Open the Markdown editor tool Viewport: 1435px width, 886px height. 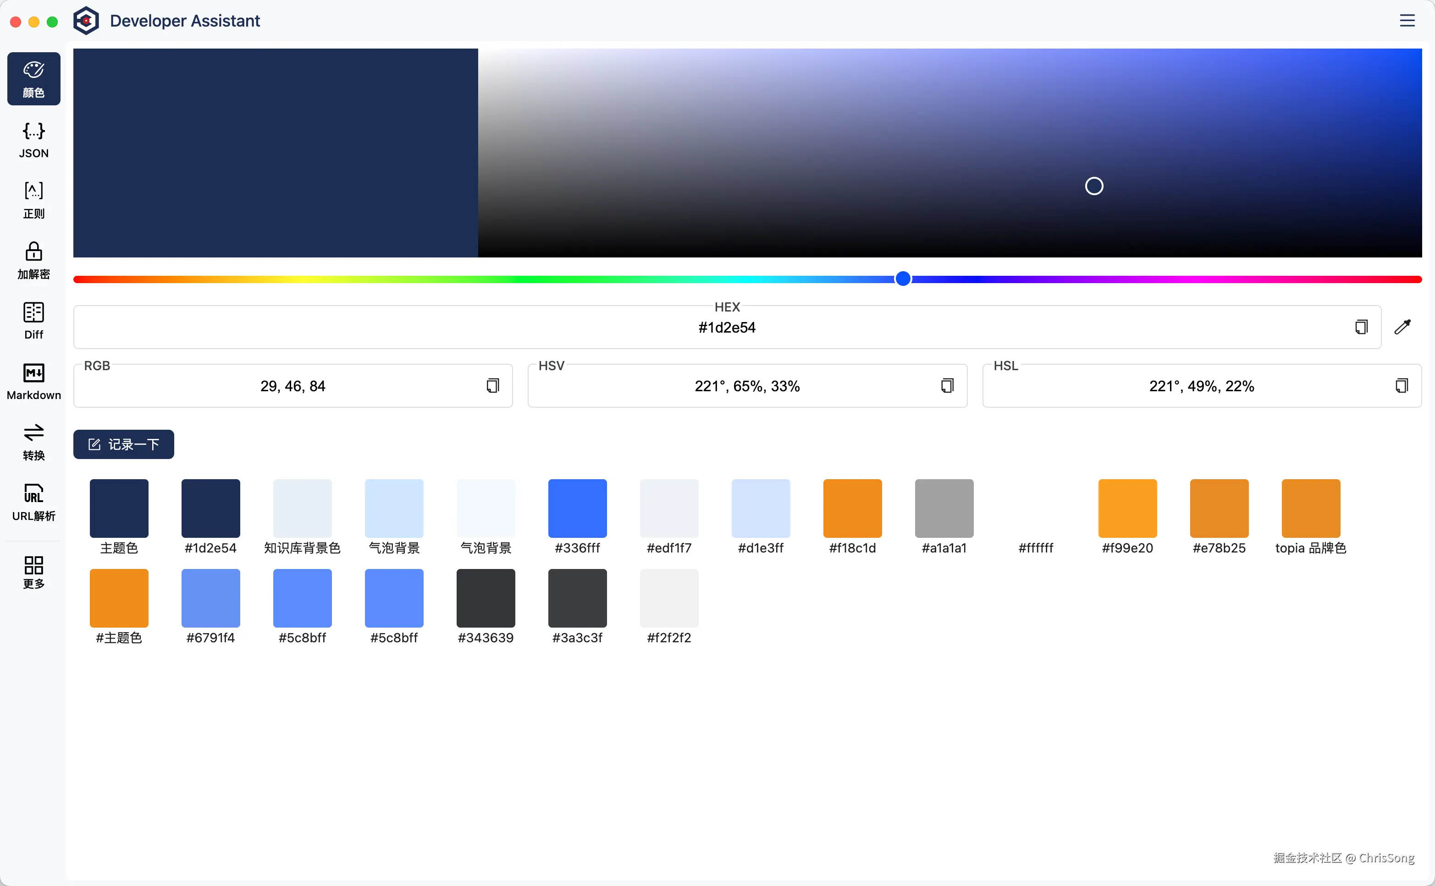(x=33, y=382)
